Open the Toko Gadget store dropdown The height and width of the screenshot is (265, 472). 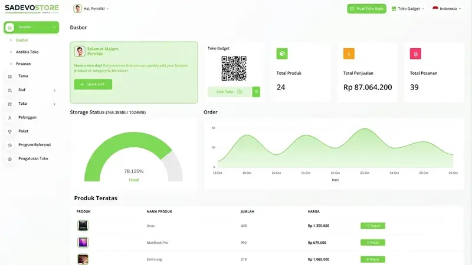pos(408,9)
